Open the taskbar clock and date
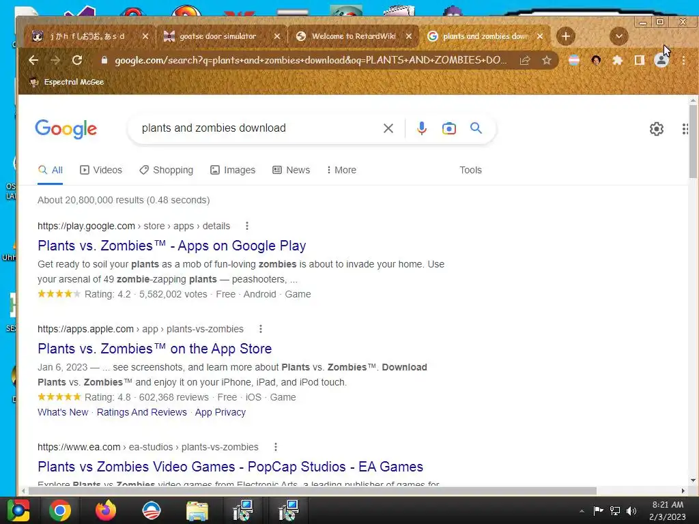 point(668,510)
